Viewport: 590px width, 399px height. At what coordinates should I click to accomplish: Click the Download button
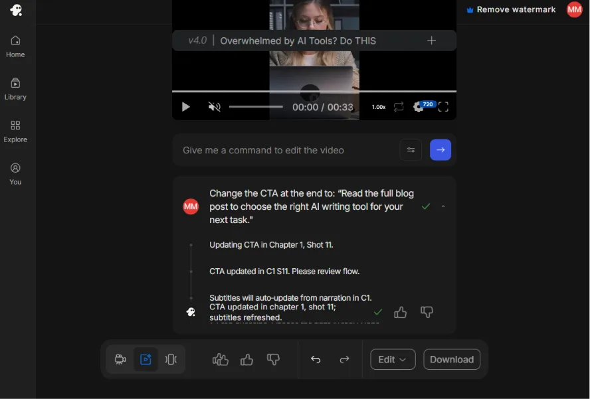coord(452,360)
